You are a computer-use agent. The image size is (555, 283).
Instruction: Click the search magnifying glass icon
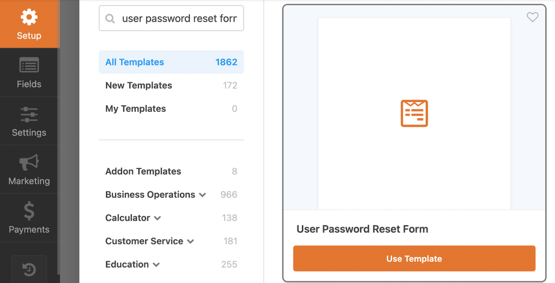coord(110,18)
